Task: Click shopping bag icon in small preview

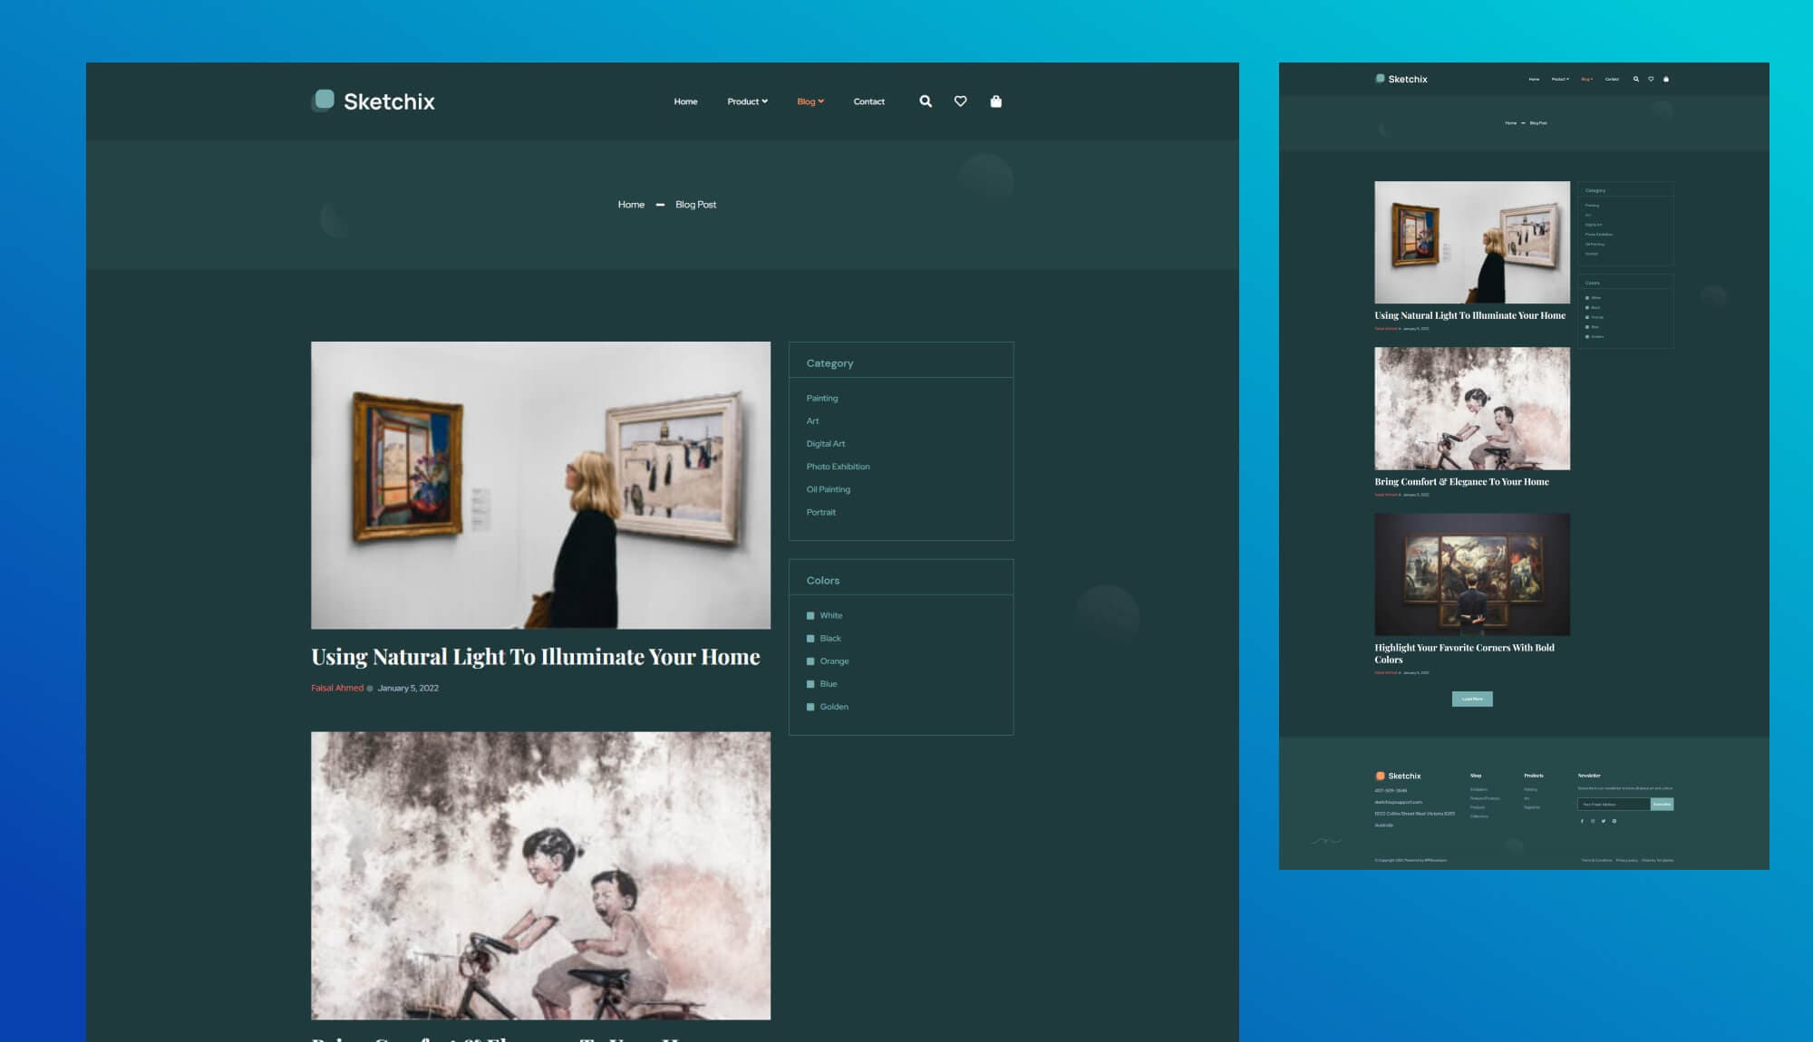Action: click(1666, 79)
